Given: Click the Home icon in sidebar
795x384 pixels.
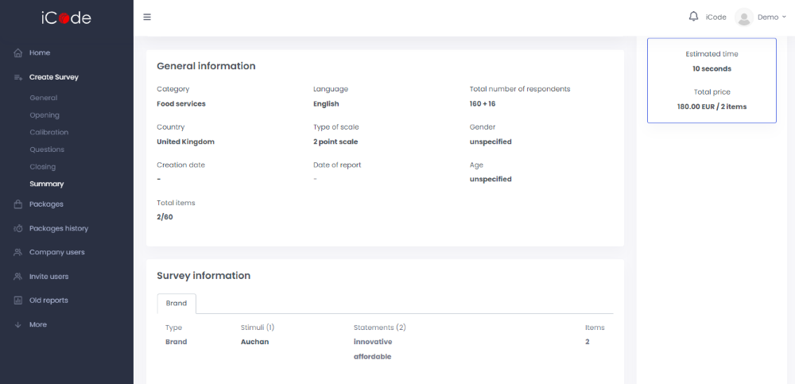Looking at the screenshot, I should (x=18, y=53).
